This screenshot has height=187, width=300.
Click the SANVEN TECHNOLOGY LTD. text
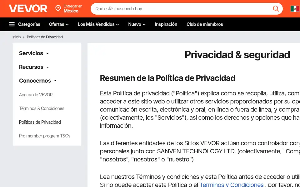[x=196, y=151]
